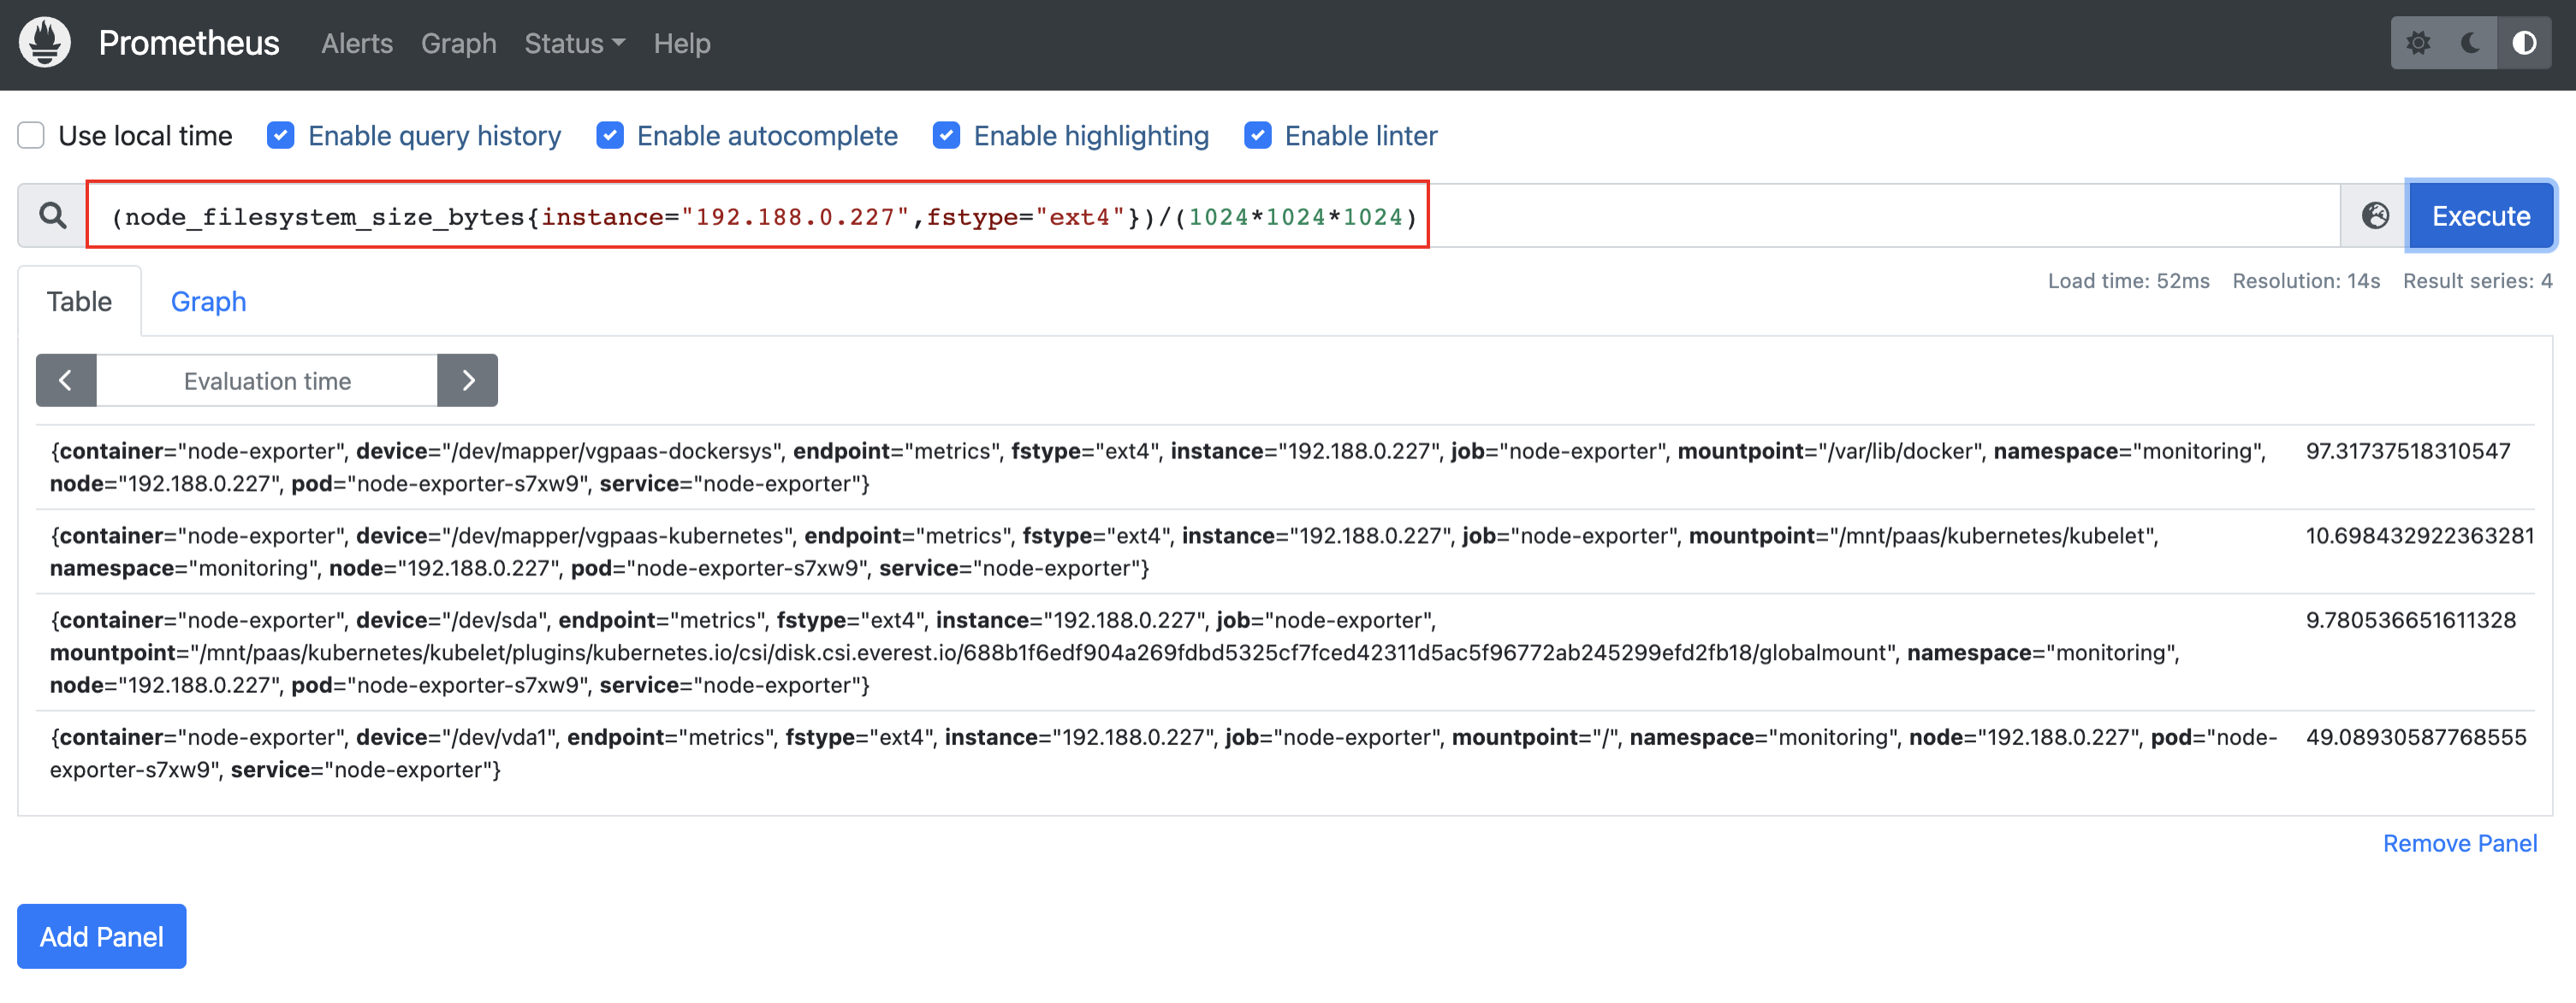Viewport: 2576px width, 1003px height.
Task: Disable the Enable autocomplete checkbox
Action: (610, 136)
